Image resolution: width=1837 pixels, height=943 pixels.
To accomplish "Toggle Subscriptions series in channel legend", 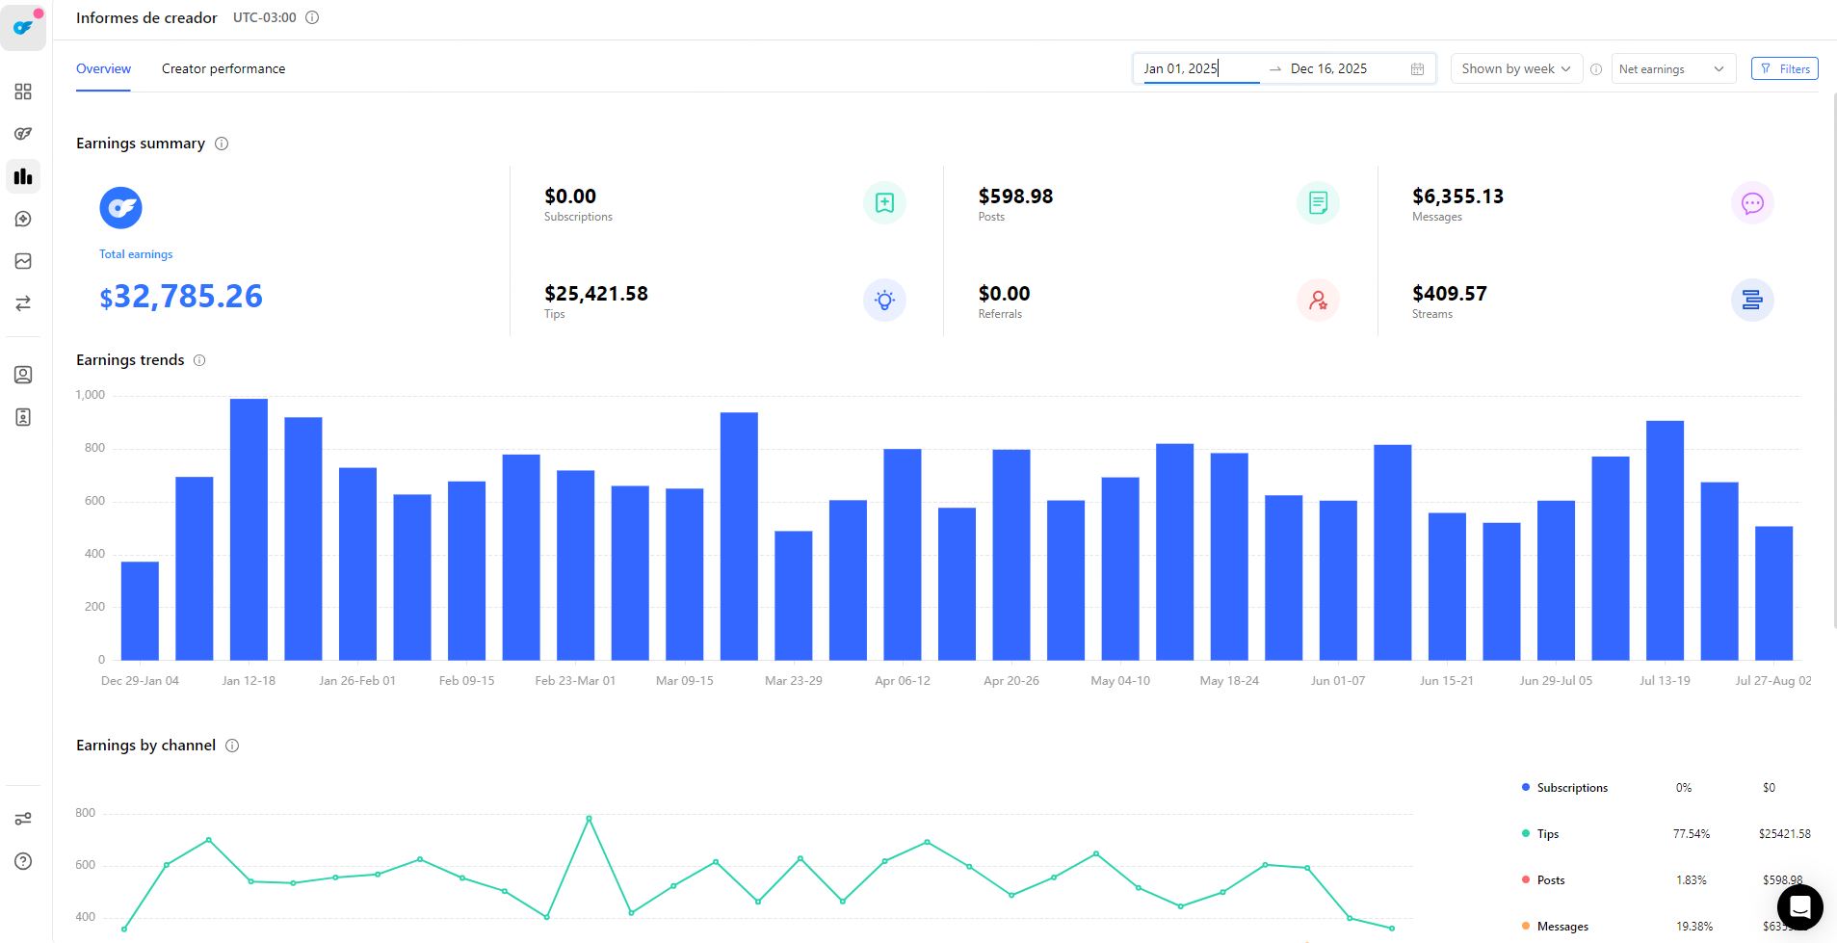I will tap(1571, 788).
